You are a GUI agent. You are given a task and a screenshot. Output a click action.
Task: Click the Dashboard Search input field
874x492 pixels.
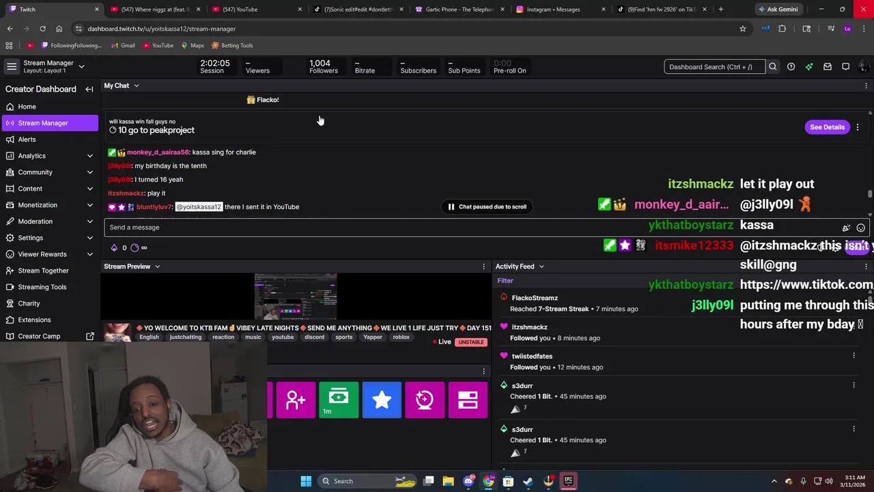714,67
